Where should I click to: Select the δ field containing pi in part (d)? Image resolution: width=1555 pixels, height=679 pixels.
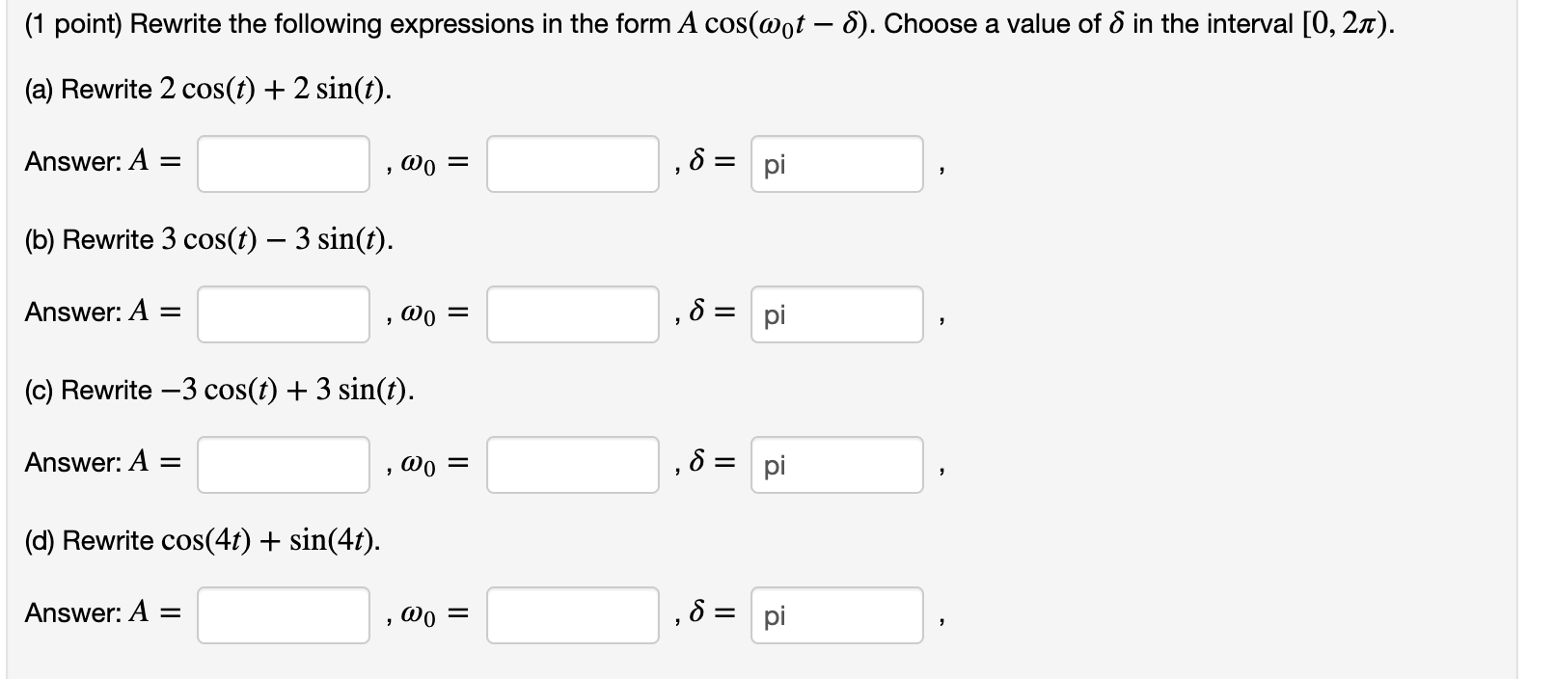click(x=835, y=614)
